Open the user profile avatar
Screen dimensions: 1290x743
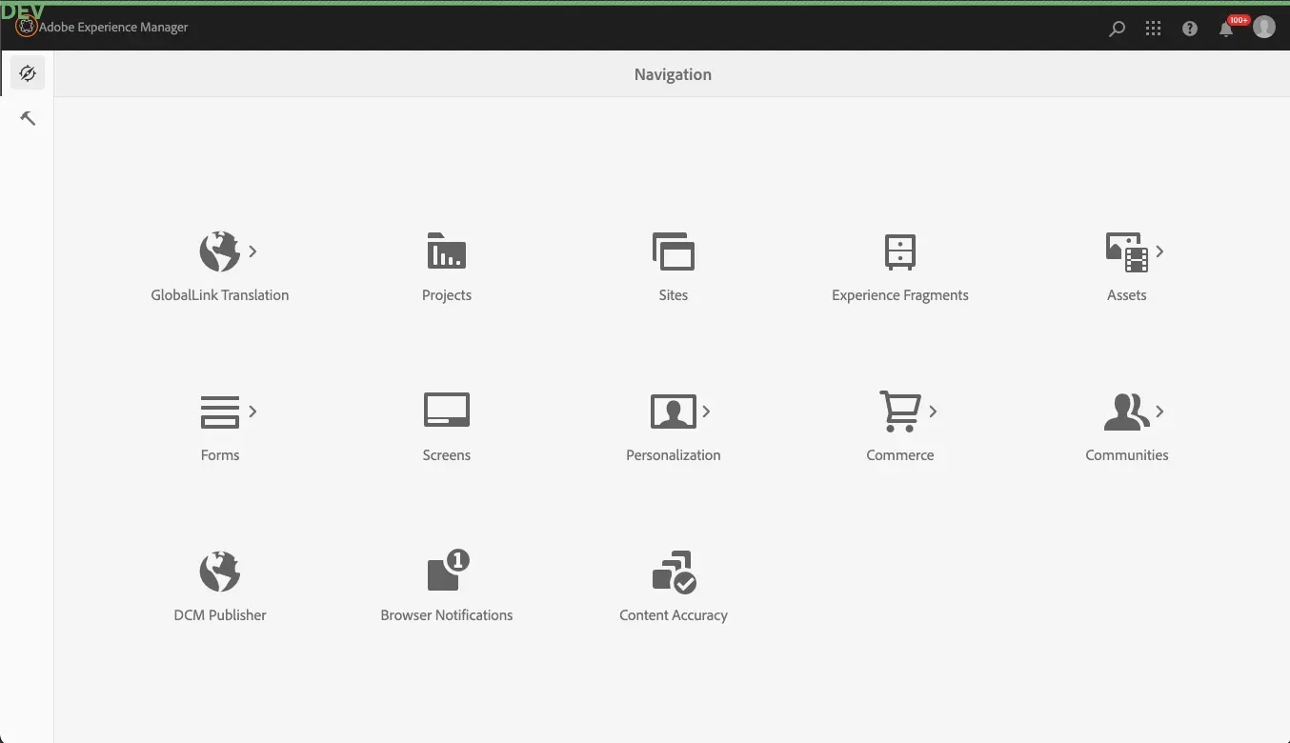click(1264, 28)
